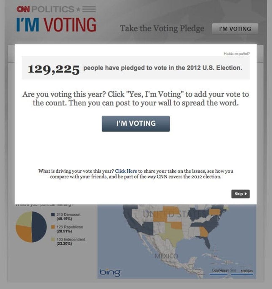Click the orange Republican legend swatch
This screenshot has height=289, width=272.
pyautogui.click(x=53, y=227)
